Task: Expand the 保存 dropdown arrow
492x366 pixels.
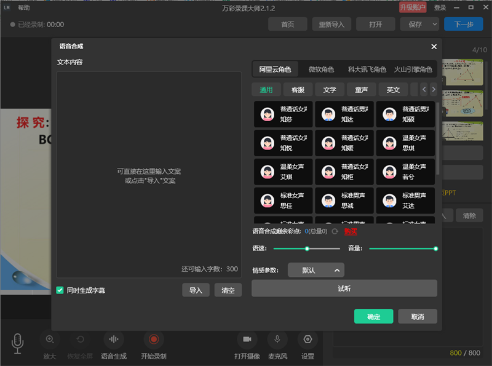Action: pos(434,25)
